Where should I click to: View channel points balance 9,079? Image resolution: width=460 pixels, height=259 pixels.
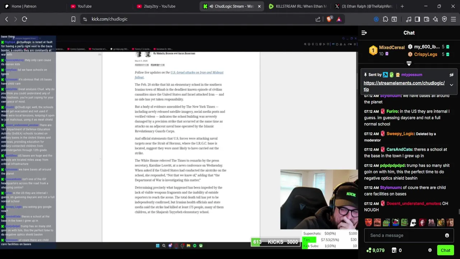[376, 250]
